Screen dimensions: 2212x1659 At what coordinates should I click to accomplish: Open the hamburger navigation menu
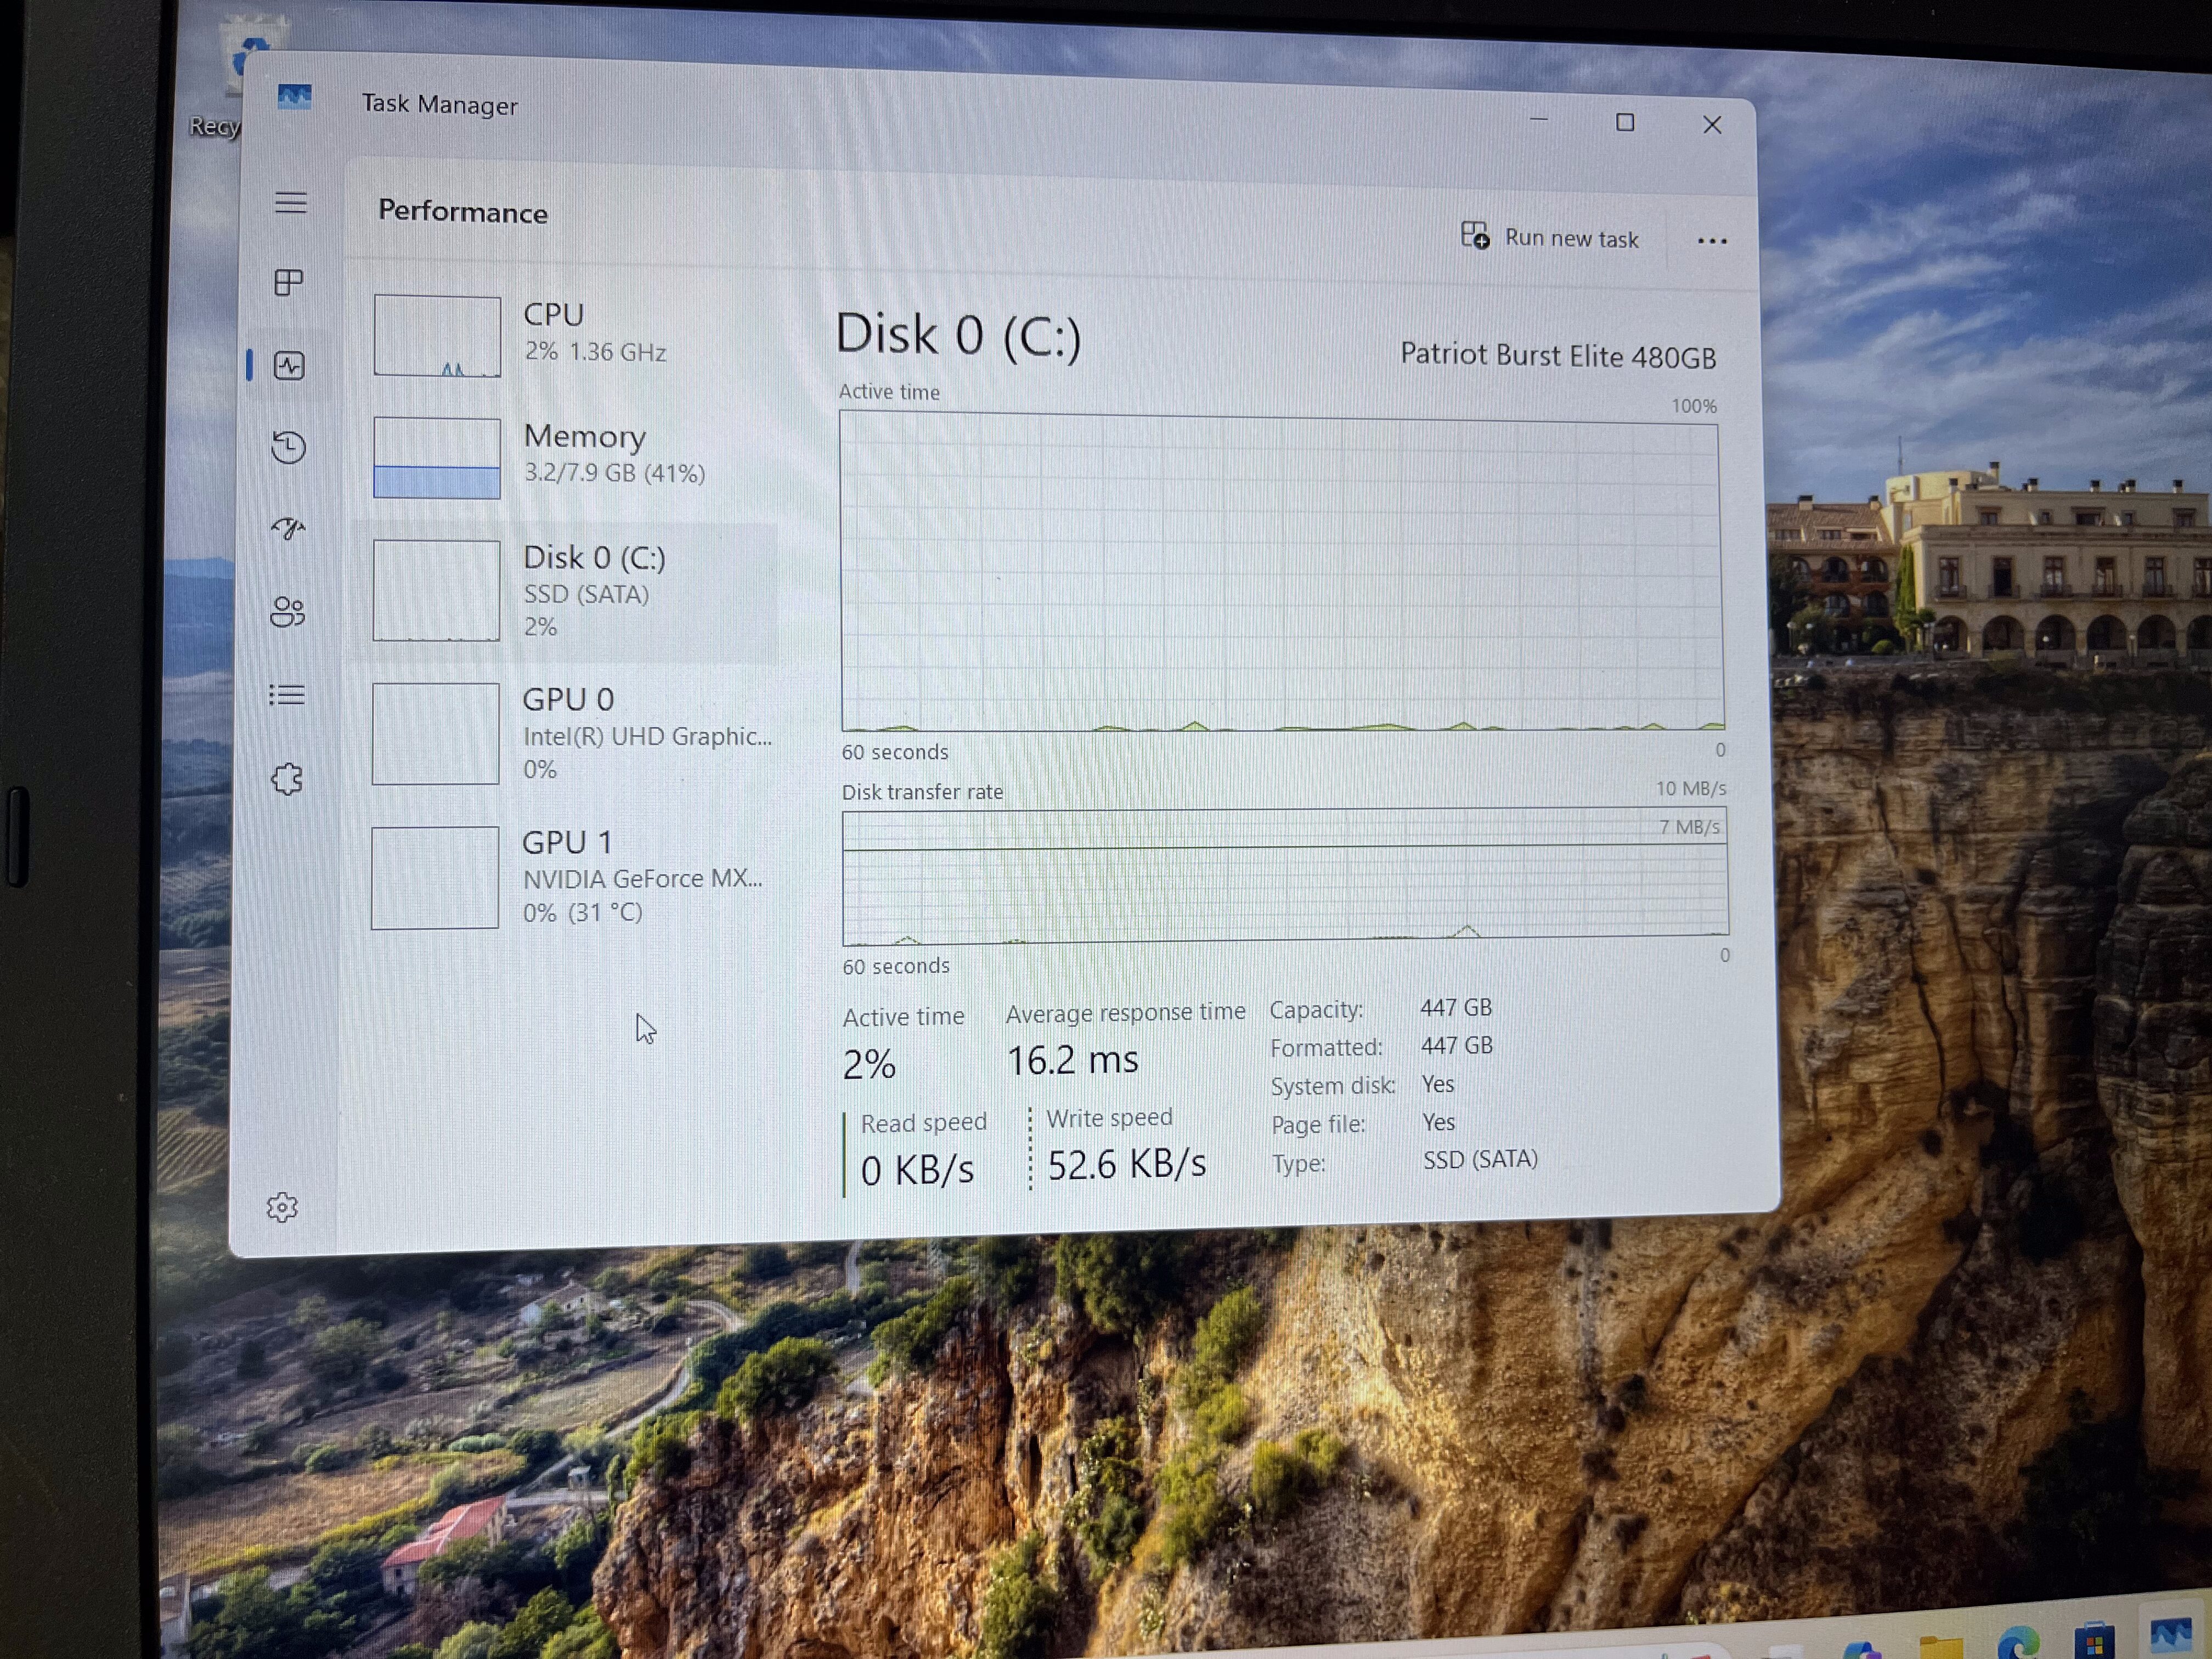click(291, 202)
